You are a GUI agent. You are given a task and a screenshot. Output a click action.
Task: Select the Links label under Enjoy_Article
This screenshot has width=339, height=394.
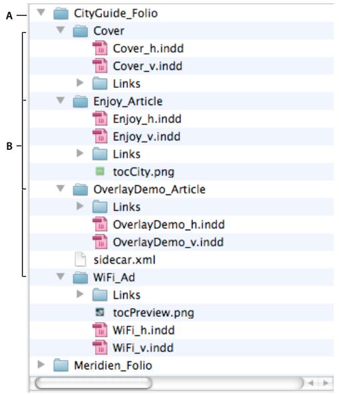[127, 154]
